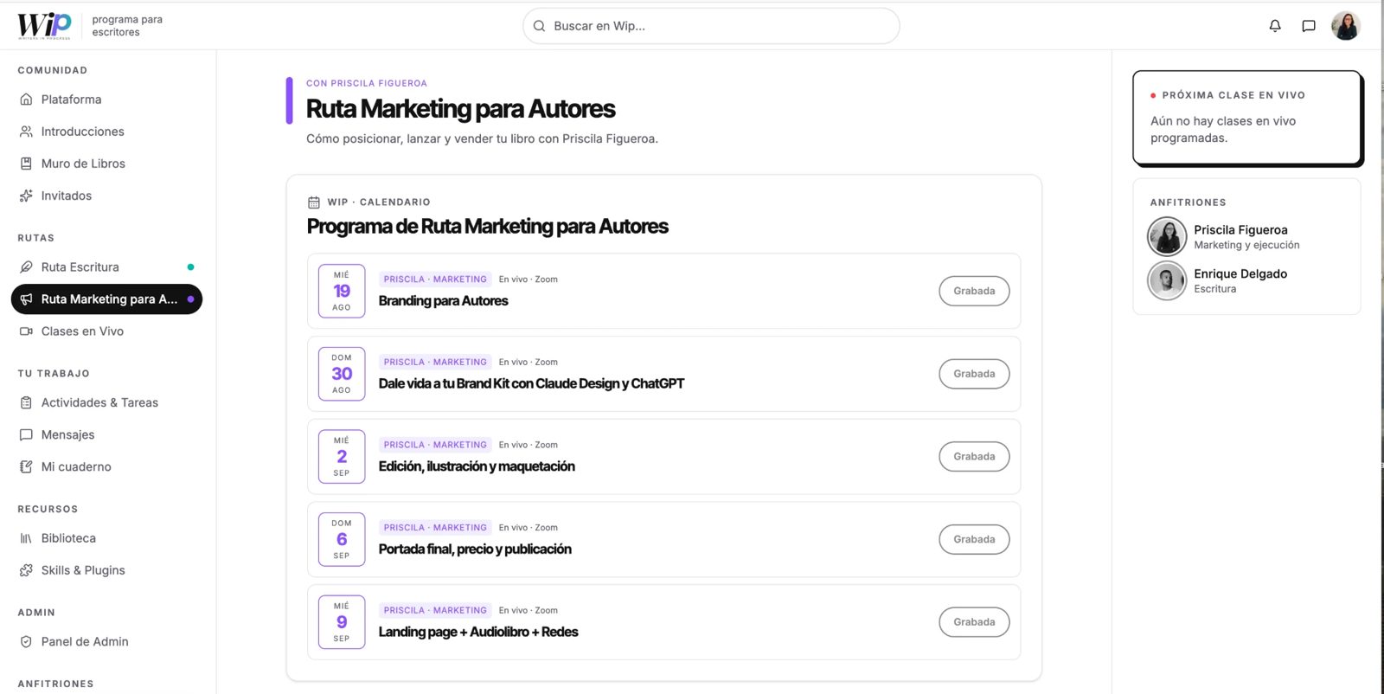The image size is (1384, 694).
Task: Click the Actividades & Tareas clipboard icon
Action: tap(26, 402)
